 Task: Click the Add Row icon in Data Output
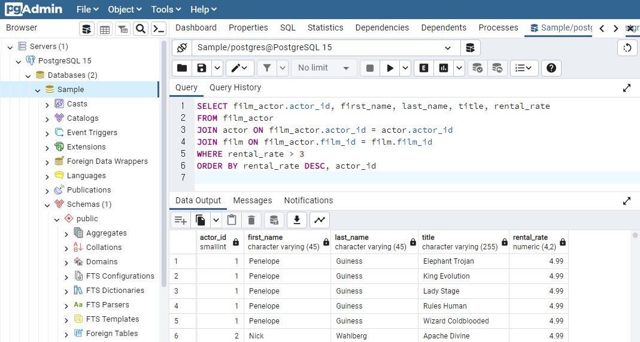click(180, 221)
